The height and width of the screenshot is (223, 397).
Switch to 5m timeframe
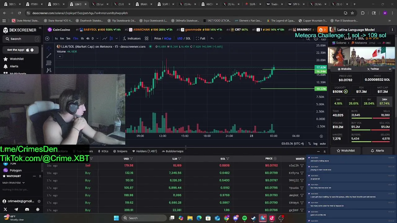pos(68,38)
